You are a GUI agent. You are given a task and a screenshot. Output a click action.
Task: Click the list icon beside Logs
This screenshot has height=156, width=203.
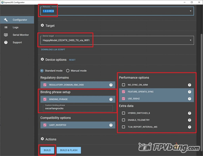6,27
